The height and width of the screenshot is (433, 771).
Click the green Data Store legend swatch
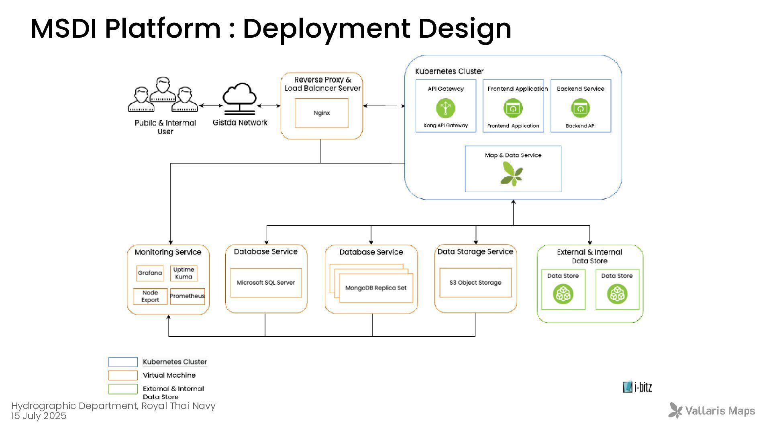123,389
